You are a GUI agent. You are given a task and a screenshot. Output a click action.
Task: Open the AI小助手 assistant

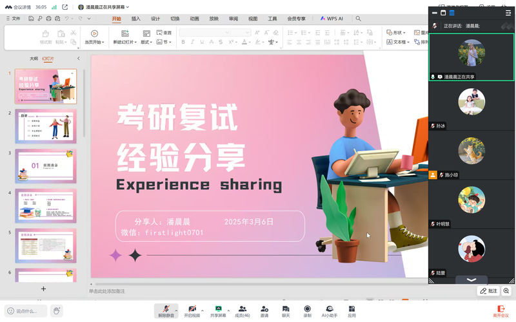point(330,310)
